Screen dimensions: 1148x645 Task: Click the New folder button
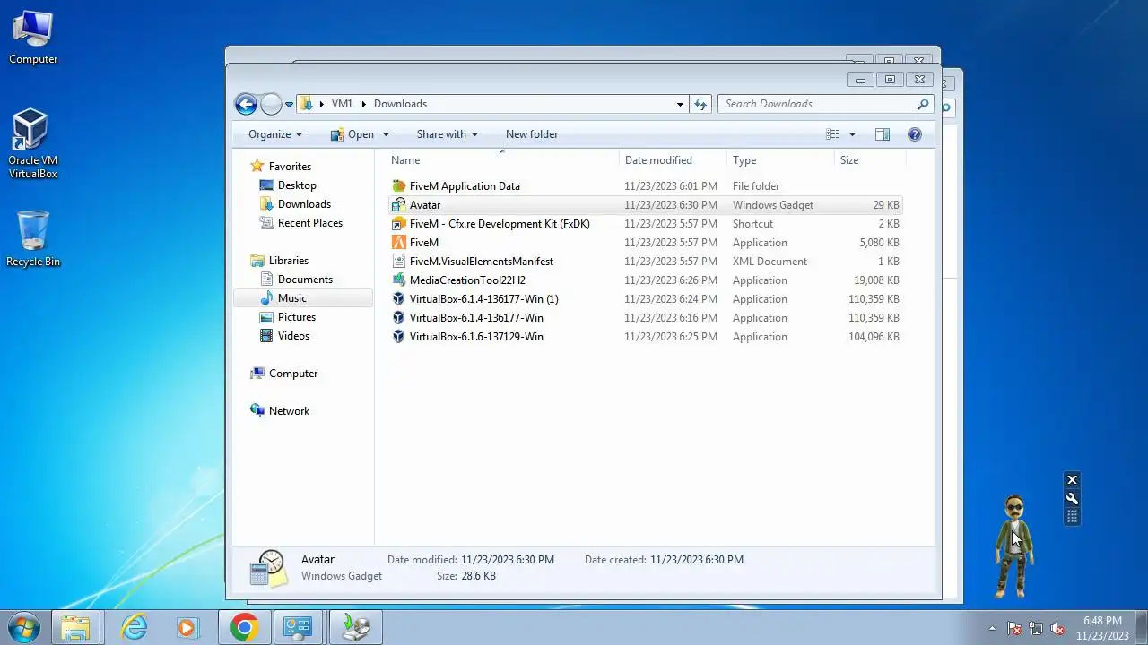pos(532,134)
